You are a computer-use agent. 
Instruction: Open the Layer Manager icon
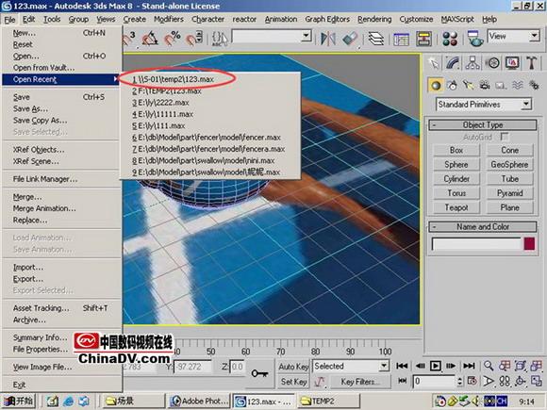(x=375, y=39)
